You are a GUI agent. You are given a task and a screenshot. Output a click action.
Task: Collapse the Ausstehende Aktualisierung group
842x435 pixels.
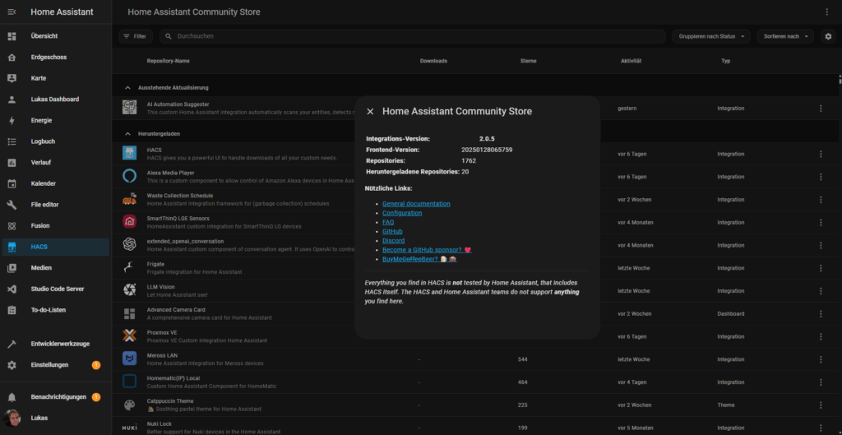pos(127,87)
